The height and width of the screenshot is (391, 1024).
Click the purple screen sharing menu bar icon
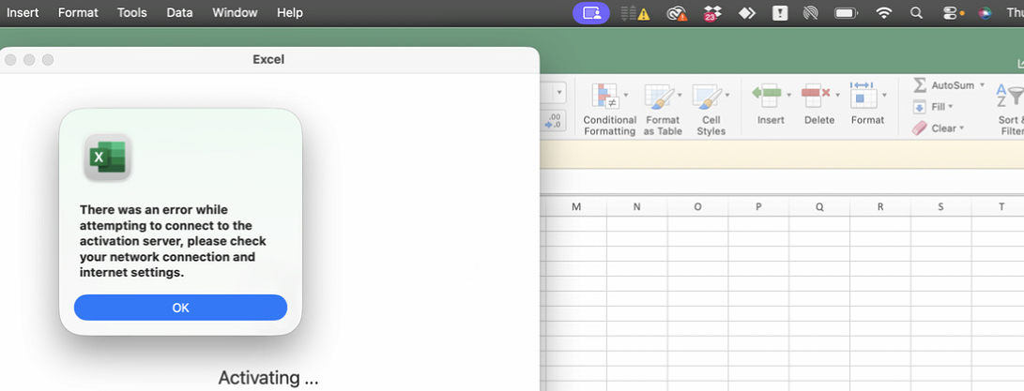pyautogui.click(x=591, y=13)
